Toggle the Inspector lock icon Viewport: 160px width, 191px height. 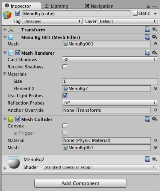tap(148, 6)
